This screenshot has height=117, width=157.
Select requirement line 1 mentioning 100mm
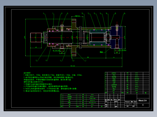tap(53, 75)
